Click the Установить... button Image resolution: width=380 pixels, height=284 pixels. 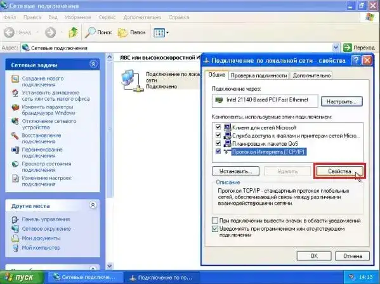click(x=235, y=171)
